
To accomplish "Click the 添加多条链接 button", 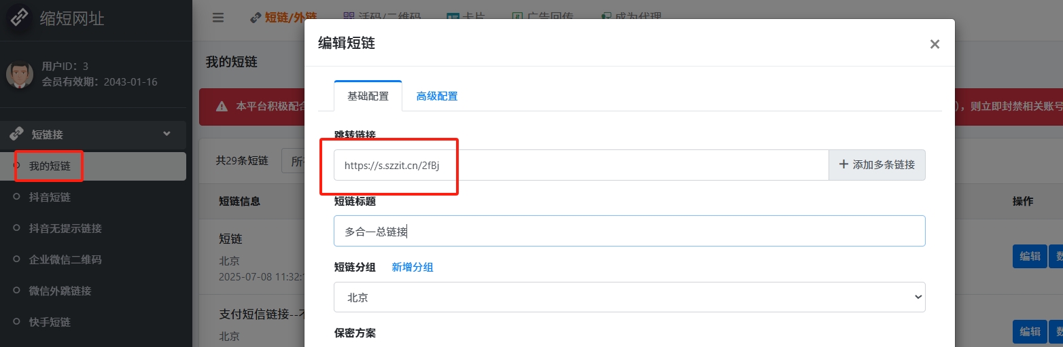I will (877, 165).
